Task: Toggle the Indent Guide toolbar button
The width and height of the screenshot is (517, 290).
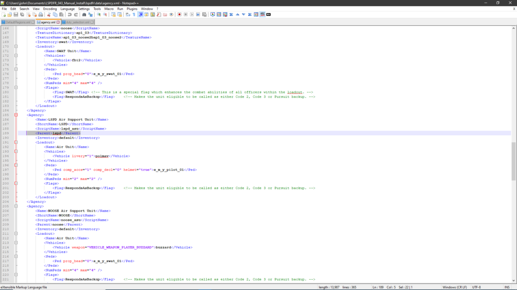Action: 141,14
